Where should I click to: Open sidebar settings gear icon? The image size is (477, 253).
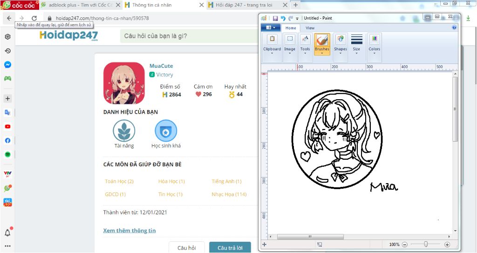tap(7, 37)
